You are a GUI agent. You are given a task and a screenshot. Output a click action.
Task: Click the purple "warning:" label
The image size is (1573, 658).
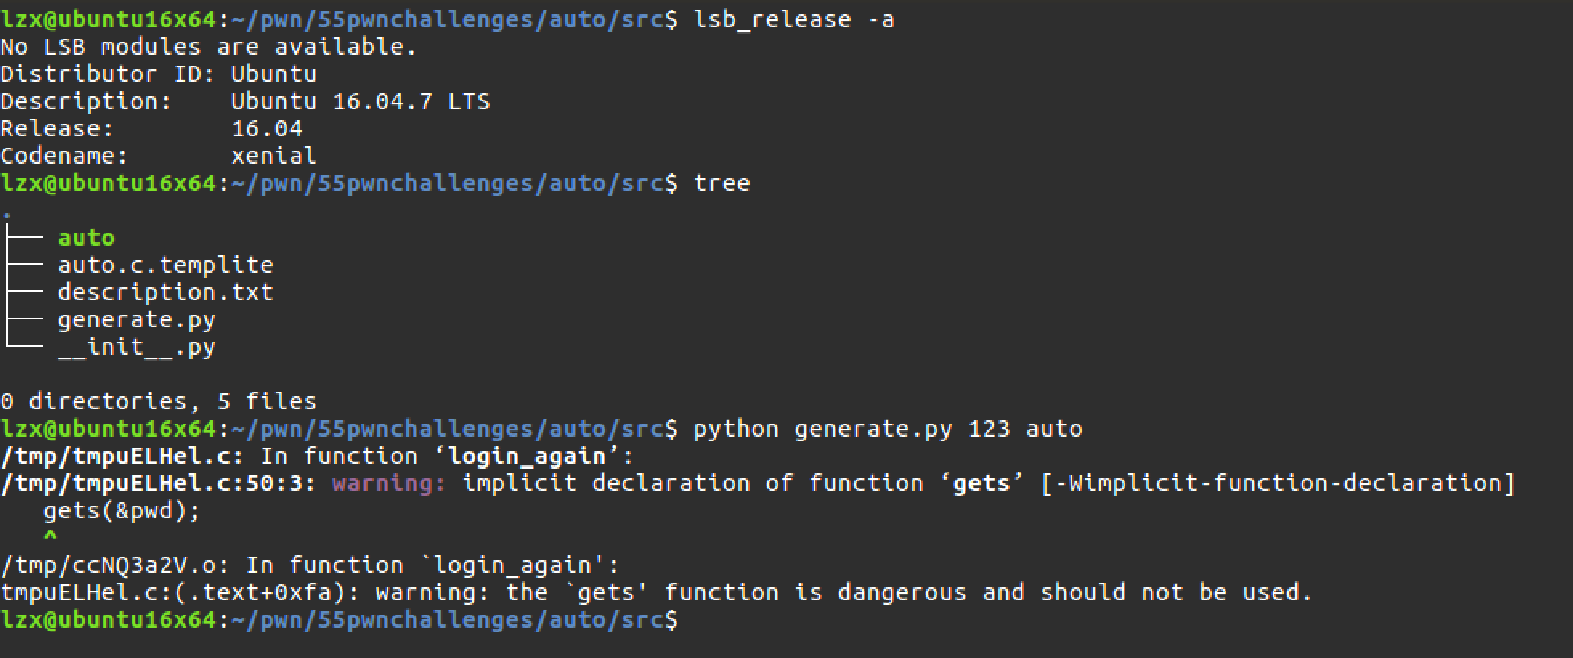tap(389, 483)
